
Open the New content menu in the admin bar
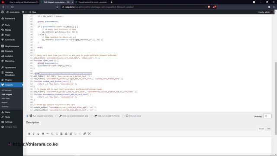(x=33, y=12)
